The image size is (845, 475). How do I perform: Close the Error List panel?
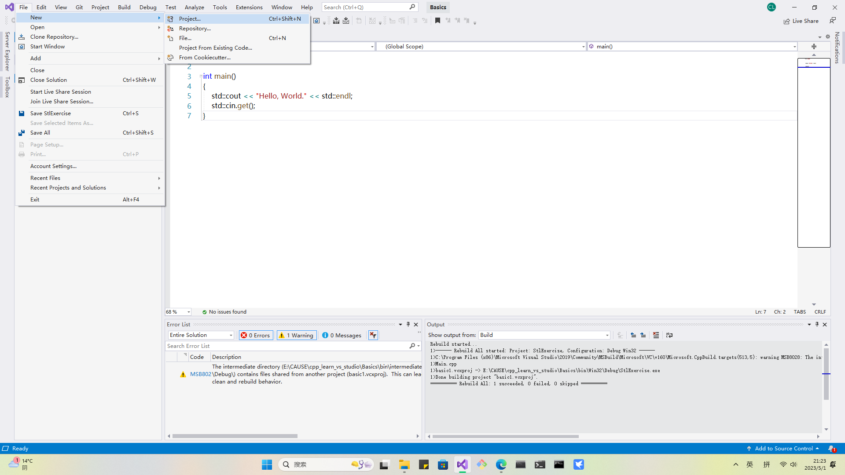point(416,325)
